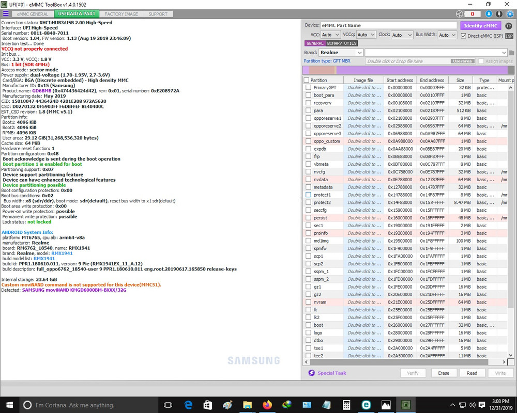Click the Identify eMMC button

click(480, 26)
